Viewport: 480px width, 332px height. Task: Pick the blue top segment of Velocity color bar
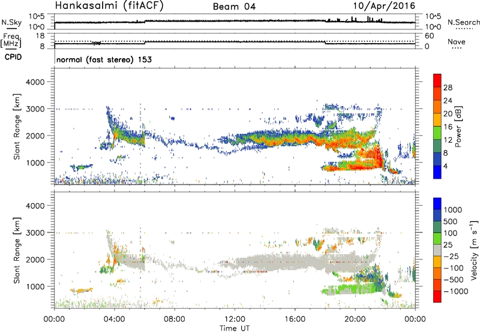coord(437,204)
